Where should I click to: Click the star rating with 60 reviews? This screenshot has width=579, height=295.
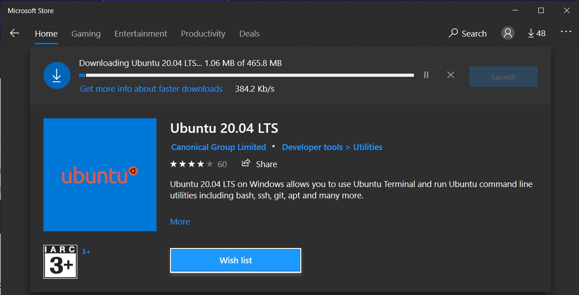198,164
